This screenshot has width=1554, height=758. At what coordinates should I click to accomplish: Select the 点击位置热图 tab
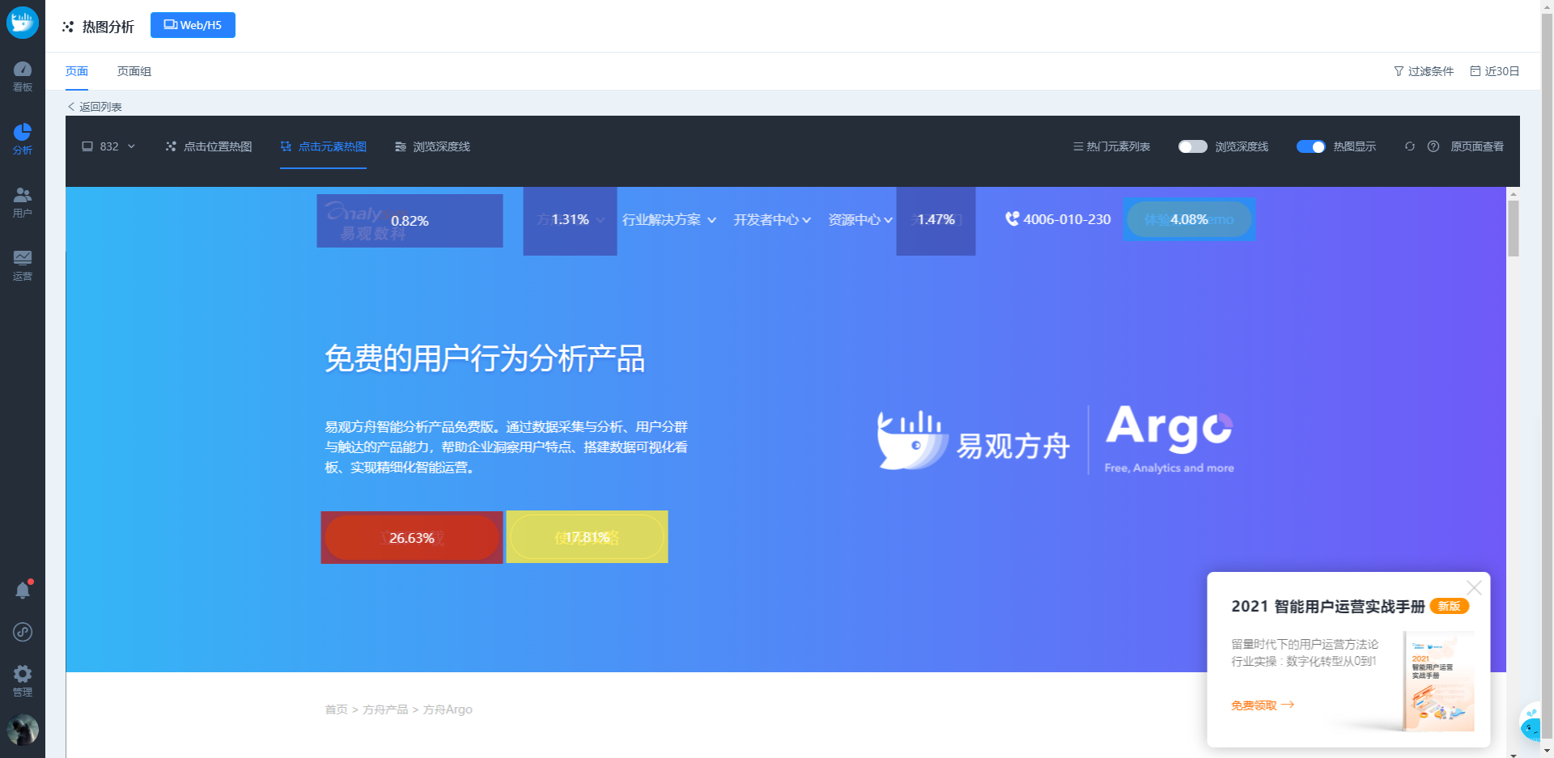click(x=209, y=146)
